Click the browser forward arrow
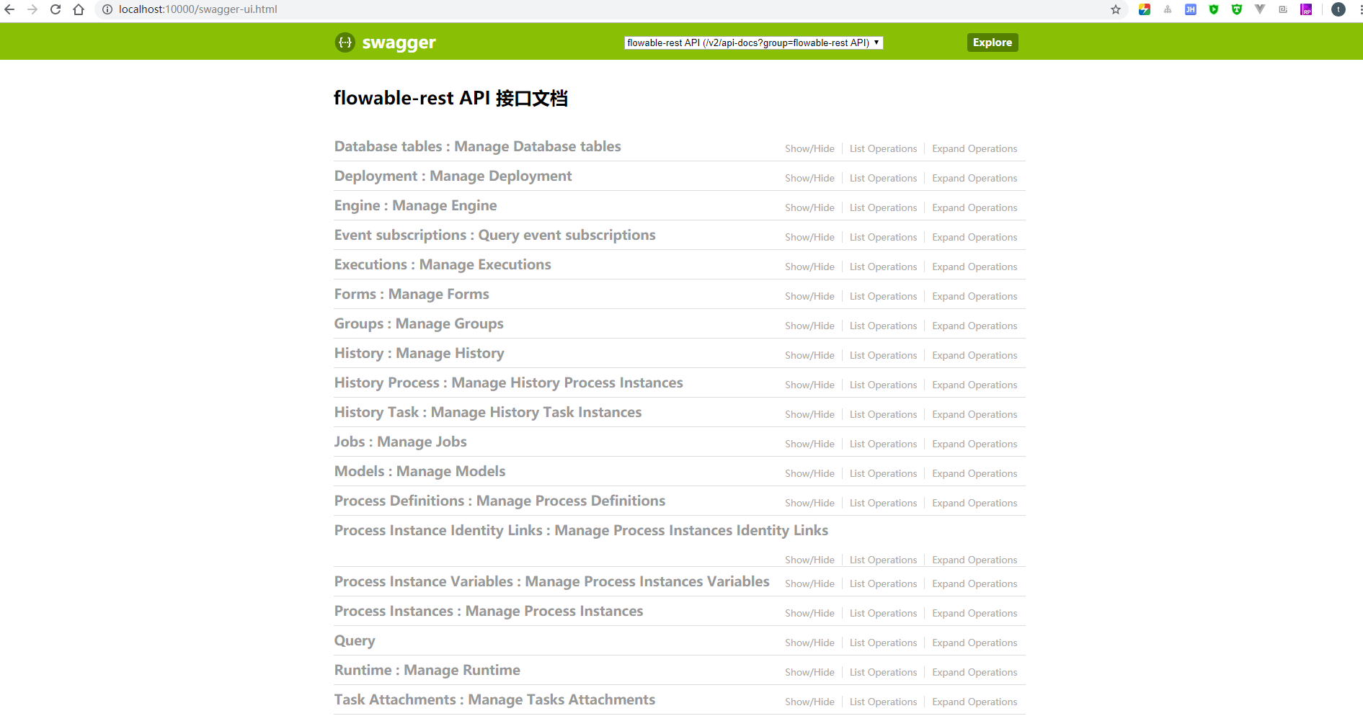Image resolution: width=1363 pixels, height=716 pixels. (32, 9)
